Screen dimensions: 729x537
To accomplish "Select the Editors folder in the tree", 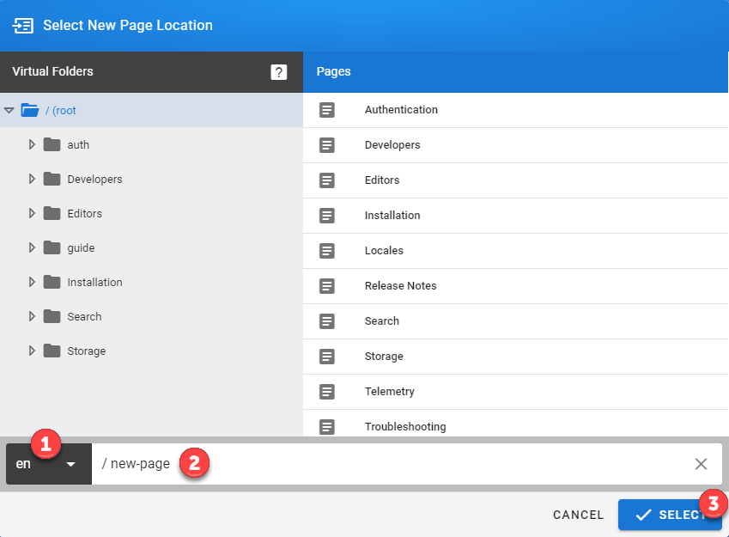I will pyautogui.click(x=82, y=213).
